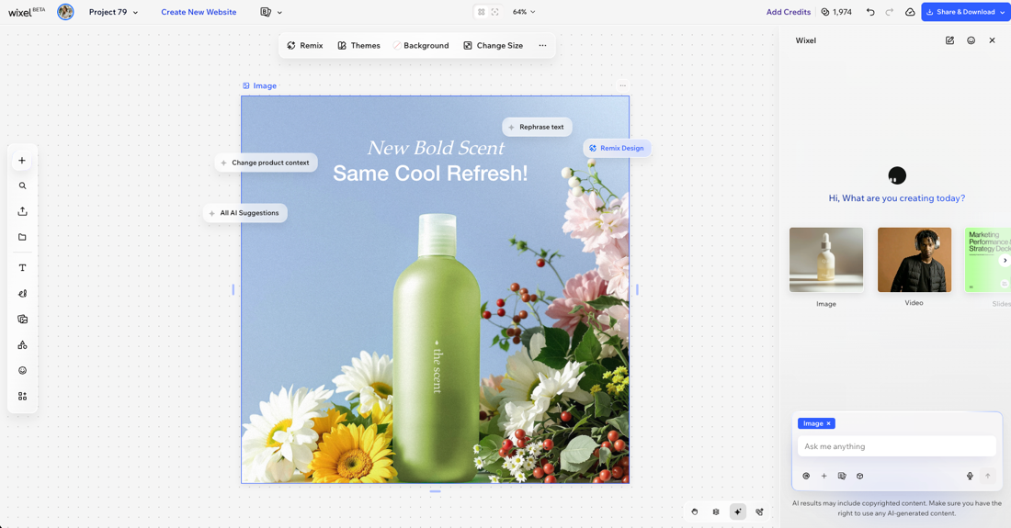Screen dimensions: 1011x528
Task: Click the send arrow in chat box
Action: 987,476
